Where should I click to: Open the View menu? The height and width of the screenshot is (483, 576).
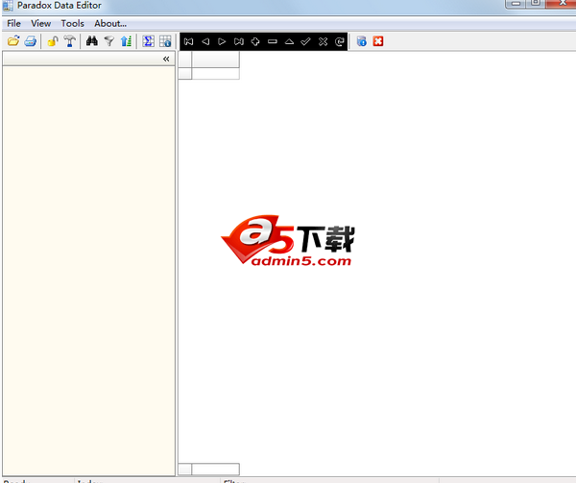[x=40, y=23]
